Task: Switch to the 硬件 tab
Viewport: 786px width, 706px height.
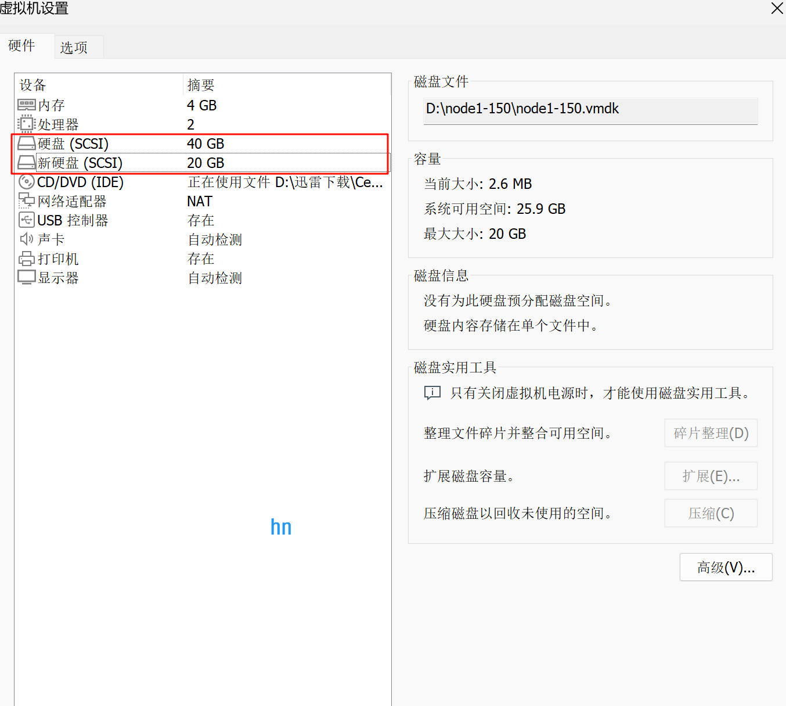Action: [x=22, y=46]
